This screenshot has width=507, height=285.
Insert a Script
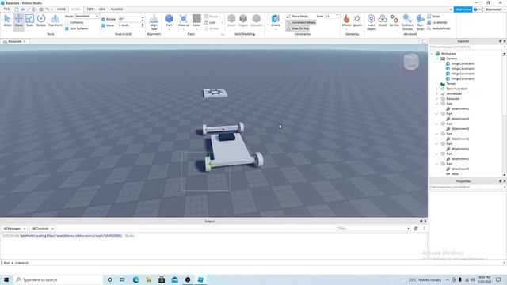point(433,16)
